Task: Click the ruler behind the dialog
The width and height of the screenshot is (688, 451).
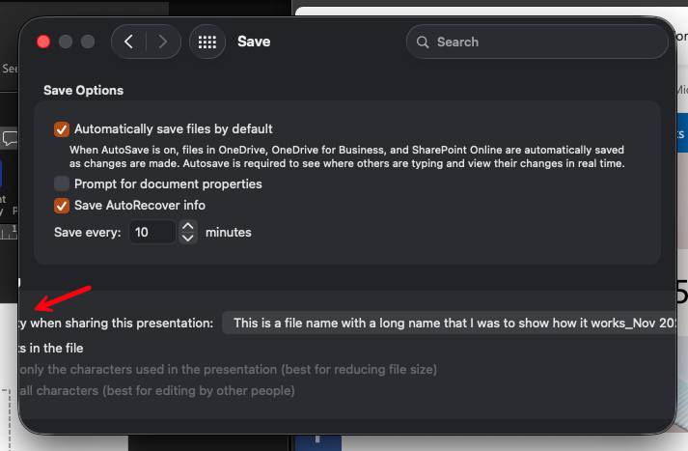Action: coord(9,232)
